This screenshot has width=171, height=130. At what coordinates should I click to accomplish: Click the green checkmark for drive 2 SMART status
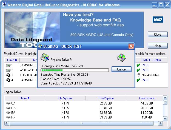(x=138, y=70)
